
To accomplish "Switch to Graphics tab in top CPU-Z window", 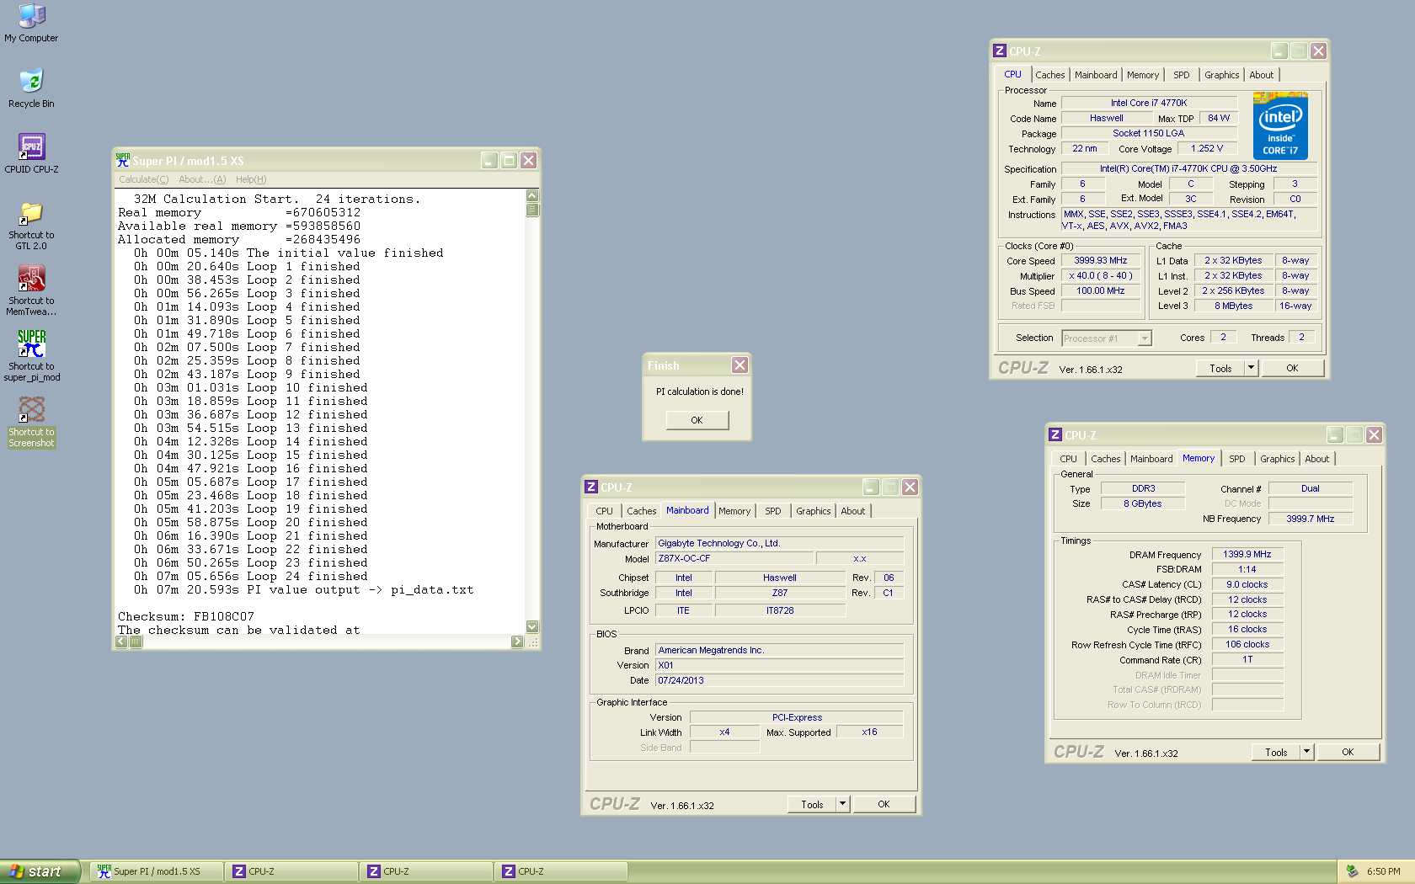I will point(1221,75).
